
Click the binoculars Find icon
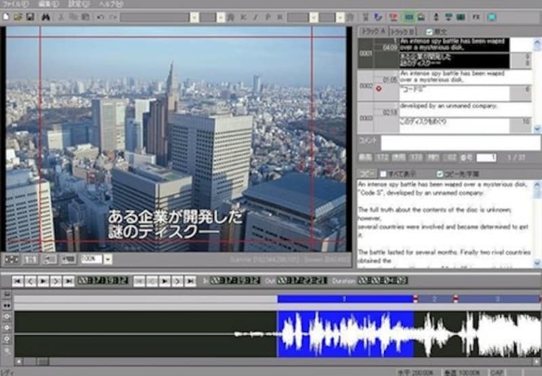(x=45, y=17)
